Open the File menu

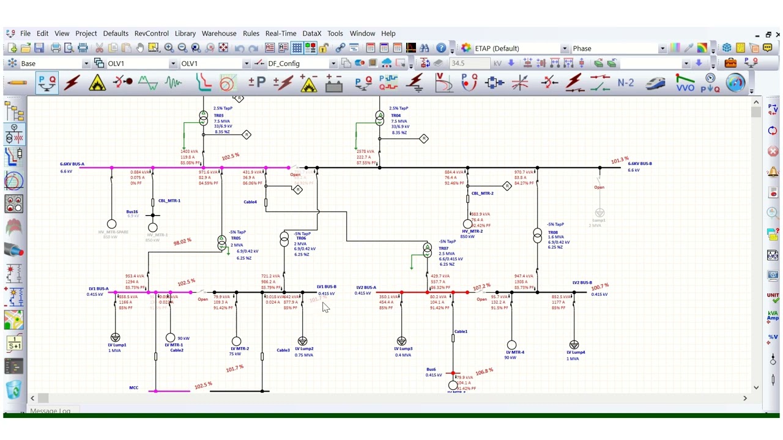point(25,34)
